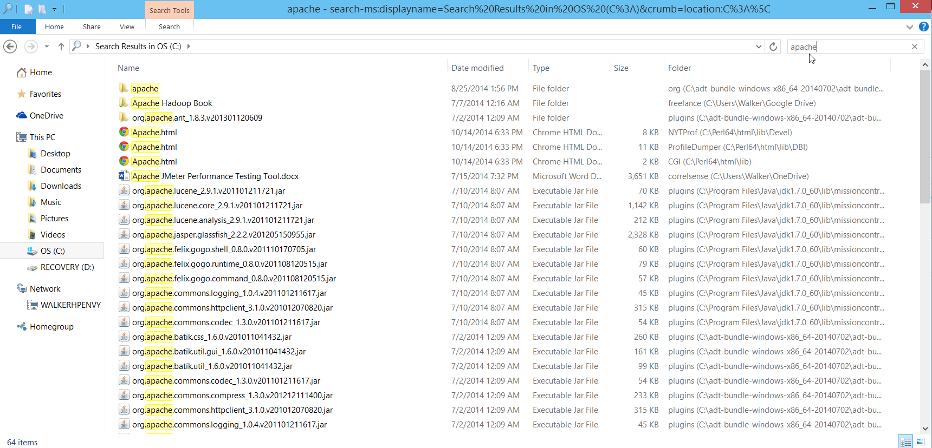The width and height of the screenshot is (932, 448).
Task: Click vertical scrollbar up arrow
Action: click(x=925, y=65)
